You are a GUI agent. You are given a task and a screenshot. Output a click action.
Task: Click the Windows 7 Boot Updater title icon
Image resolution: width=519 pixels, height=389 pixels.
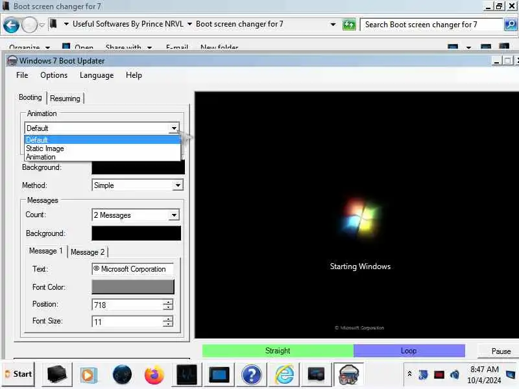point(12,61)
